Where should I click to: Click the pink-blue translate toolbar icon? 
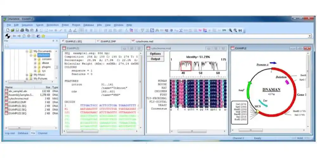[x=204, y=30]
